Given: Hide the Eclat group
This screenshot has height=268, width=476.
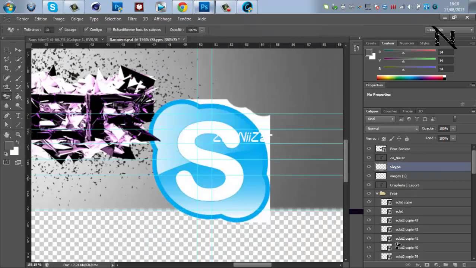Looking at the screenshot, I should coord(369,194).
